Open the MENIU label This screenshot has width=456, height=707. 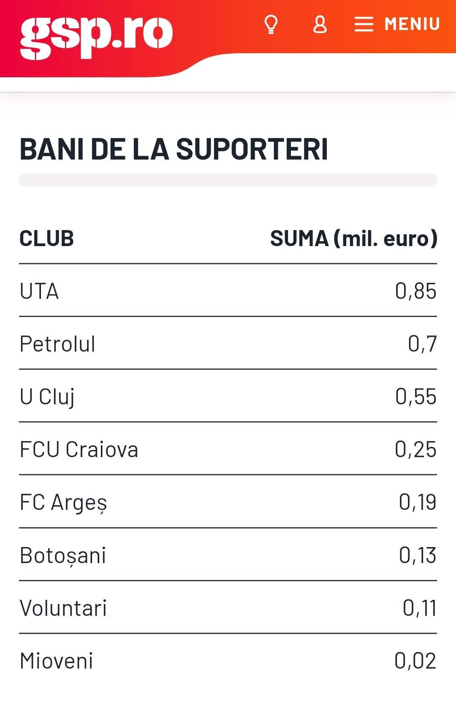pyautogui.click(x=412, y=24)
